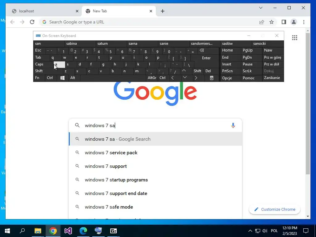Viewport: 316px width, 237px height.
Task: Toggle the Alt key on the on-screen keyboard
Action: (x=74, y=78)
